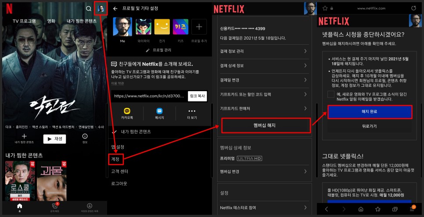This screenshot has width=424, height=217.
Task: Expand Netflix 테스터로 참여 chevron
Action: 305,207
